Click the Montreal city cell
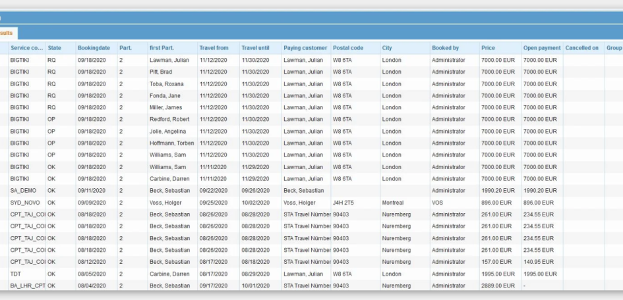Image resolution: width=623 pixels, height=300 pixels. pyautogui.click(x=393, y=203)
